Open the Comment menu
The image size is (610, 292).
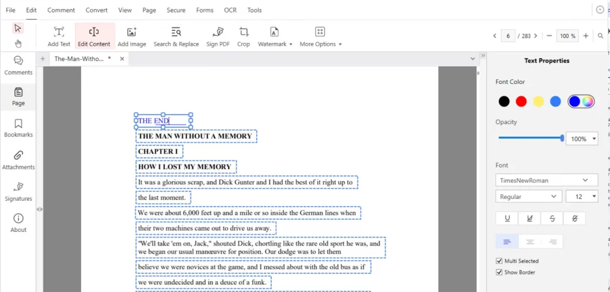pyautogui.click(x=61, y=10)
